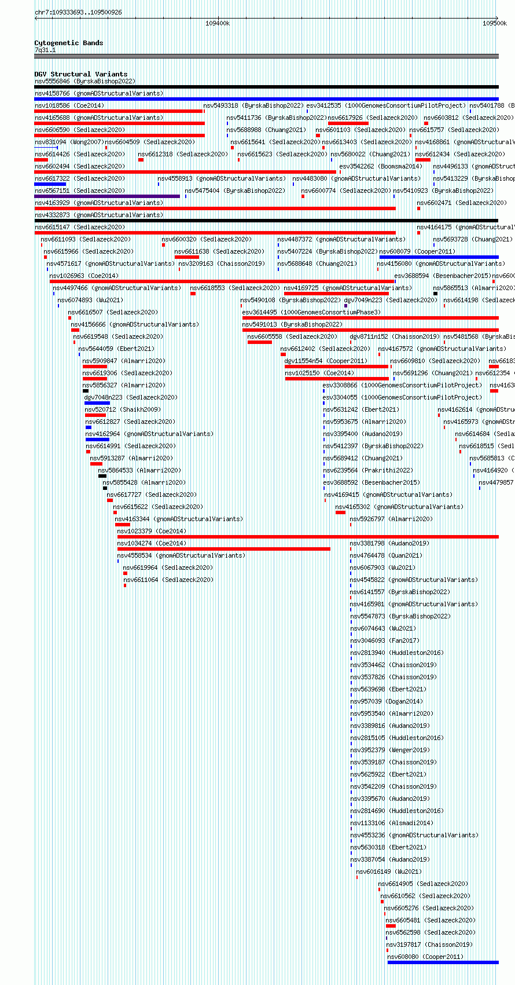Viewport: 515px width, 985px height.
Task: Select nsv5475404 (ByrskaBishop2022) label
Action: [235, 191]
